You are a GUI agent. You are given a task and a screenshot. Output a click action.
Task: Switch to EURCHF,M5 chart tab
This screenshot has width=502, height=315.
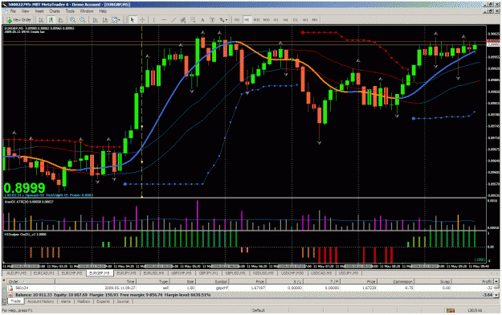point(71,273)
